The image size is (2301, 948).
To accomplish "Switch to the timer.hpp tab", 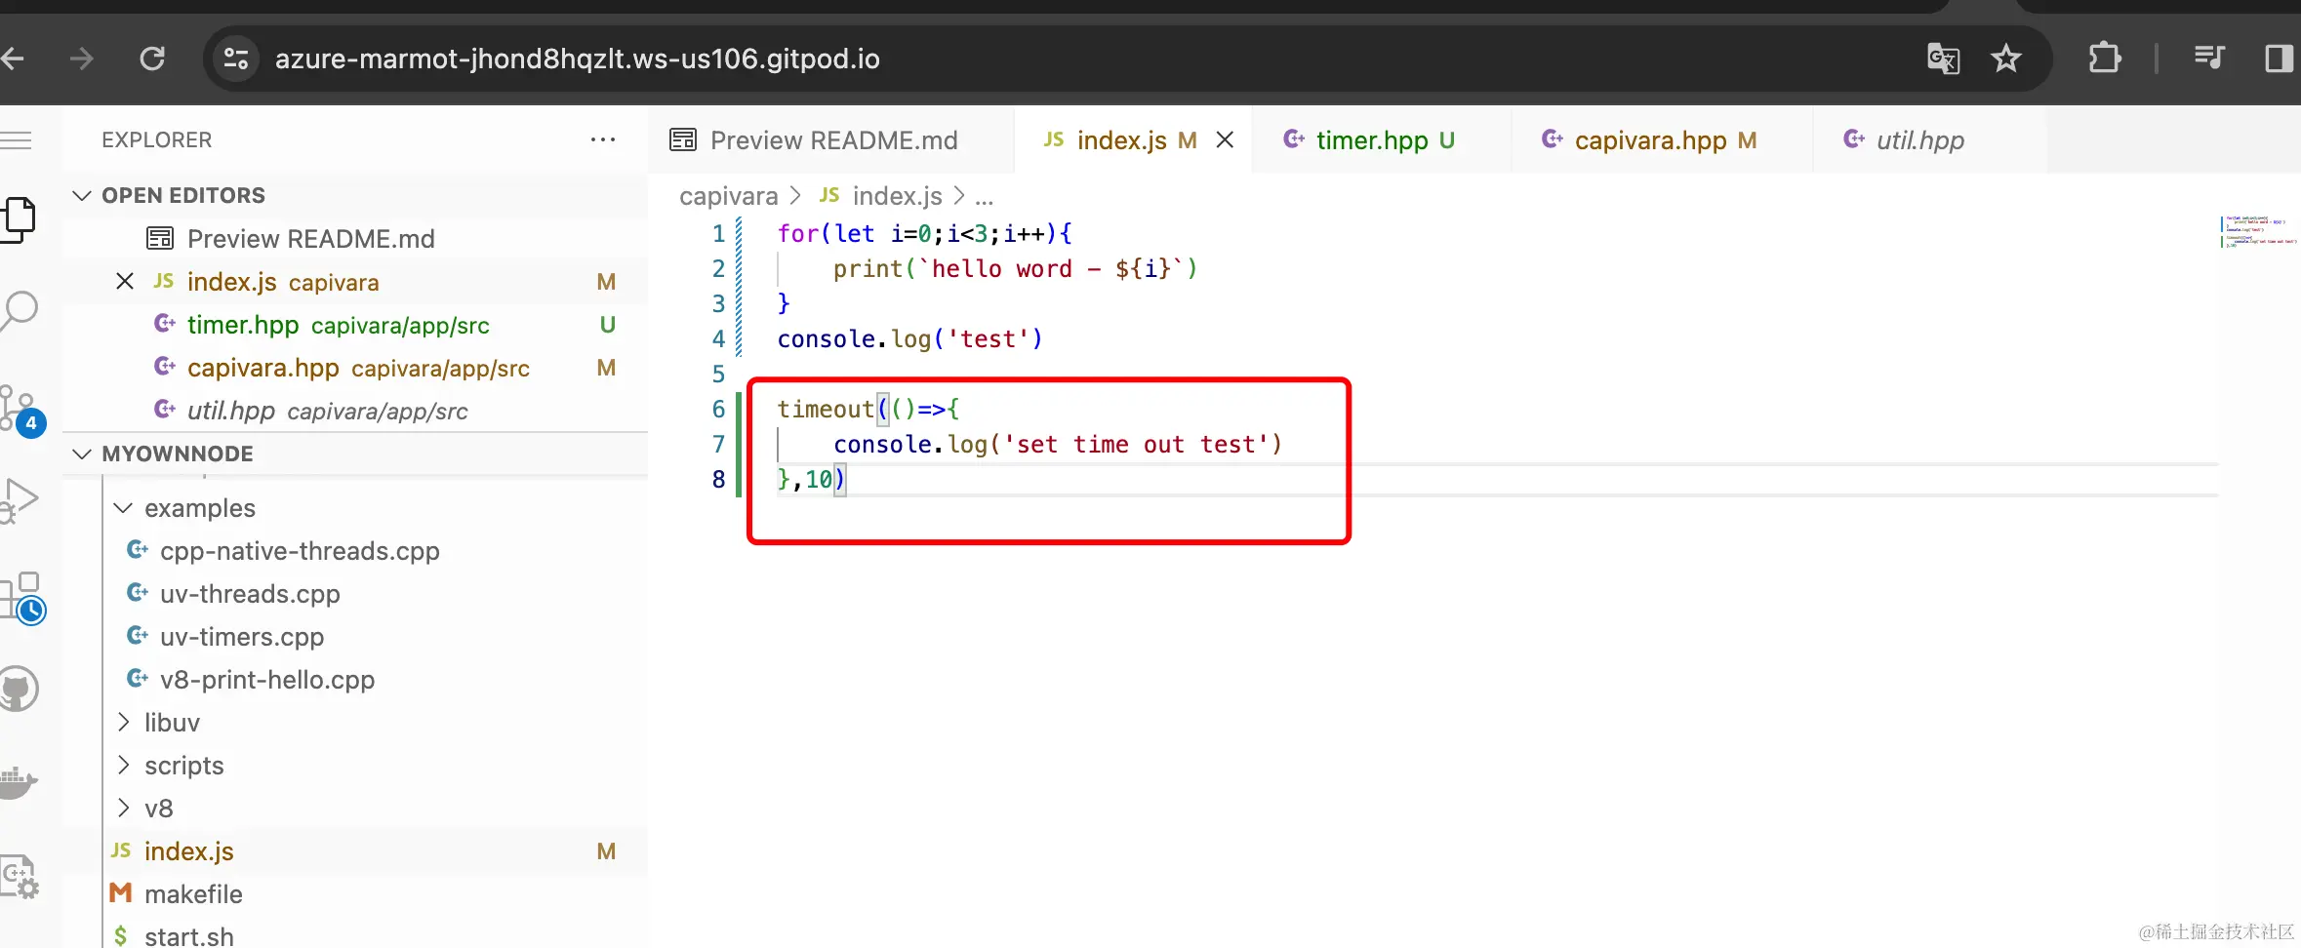I will tap(1381, 140).
